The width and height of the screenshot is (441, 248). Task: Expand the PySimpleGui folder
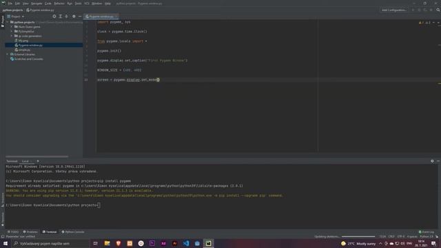coord(12,32)
